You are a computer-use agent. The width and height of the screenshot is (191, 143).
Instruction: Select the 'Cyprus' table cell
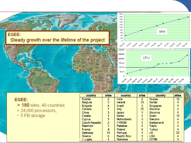(x=86, y=119)
